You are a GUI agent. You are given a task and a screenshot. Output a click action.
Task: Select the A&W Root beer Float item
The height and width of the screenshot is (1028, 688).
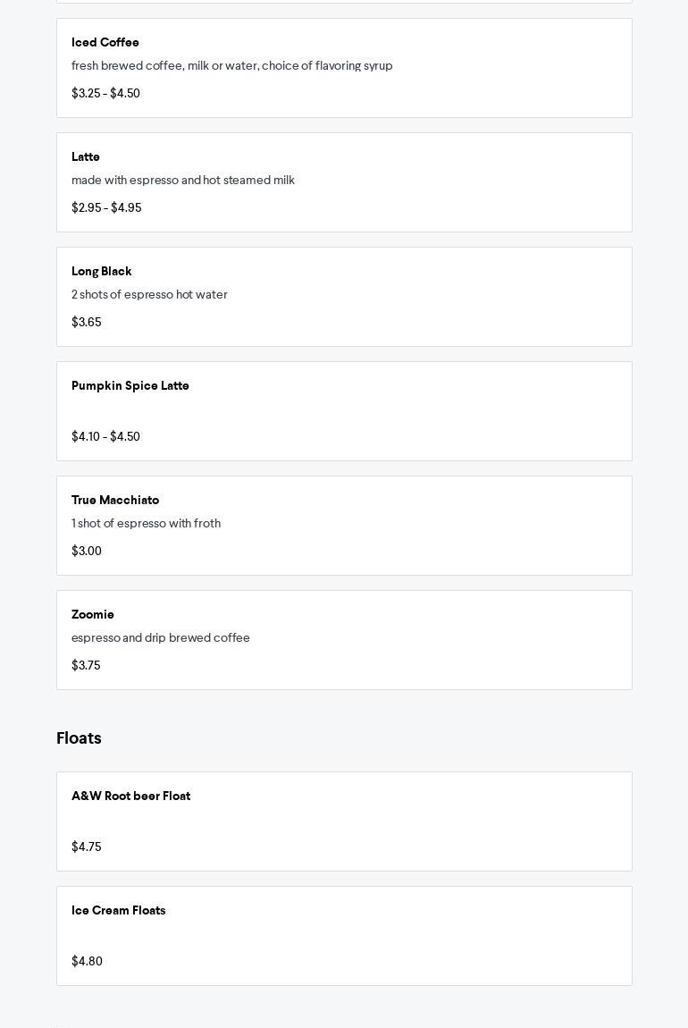(x=130, y=796)
